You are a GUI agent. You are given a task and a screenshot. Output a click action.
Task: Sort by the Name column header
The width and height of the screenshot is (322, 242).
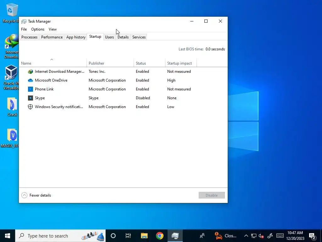[x=53, y=62]
